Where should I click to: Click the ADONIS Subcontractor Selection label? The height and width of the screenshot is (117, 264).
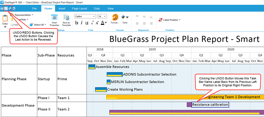150,74
